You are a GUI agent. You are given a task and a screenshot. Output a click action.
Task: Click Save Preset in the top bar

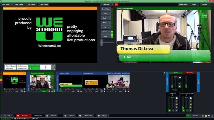tap(19, 4)
